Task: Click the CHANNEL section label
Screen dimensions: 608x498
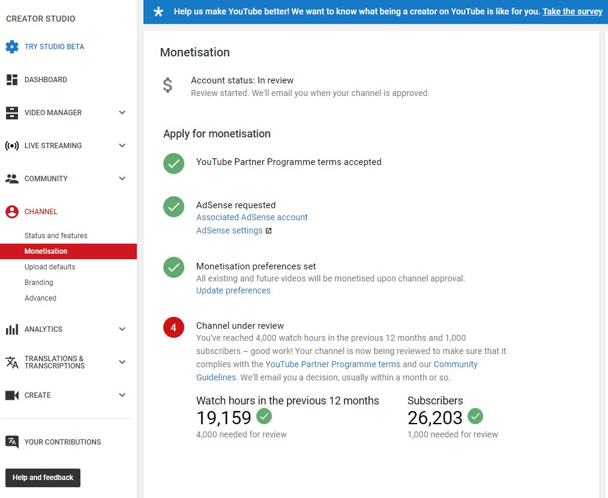Action: click(x=41, y=212)
